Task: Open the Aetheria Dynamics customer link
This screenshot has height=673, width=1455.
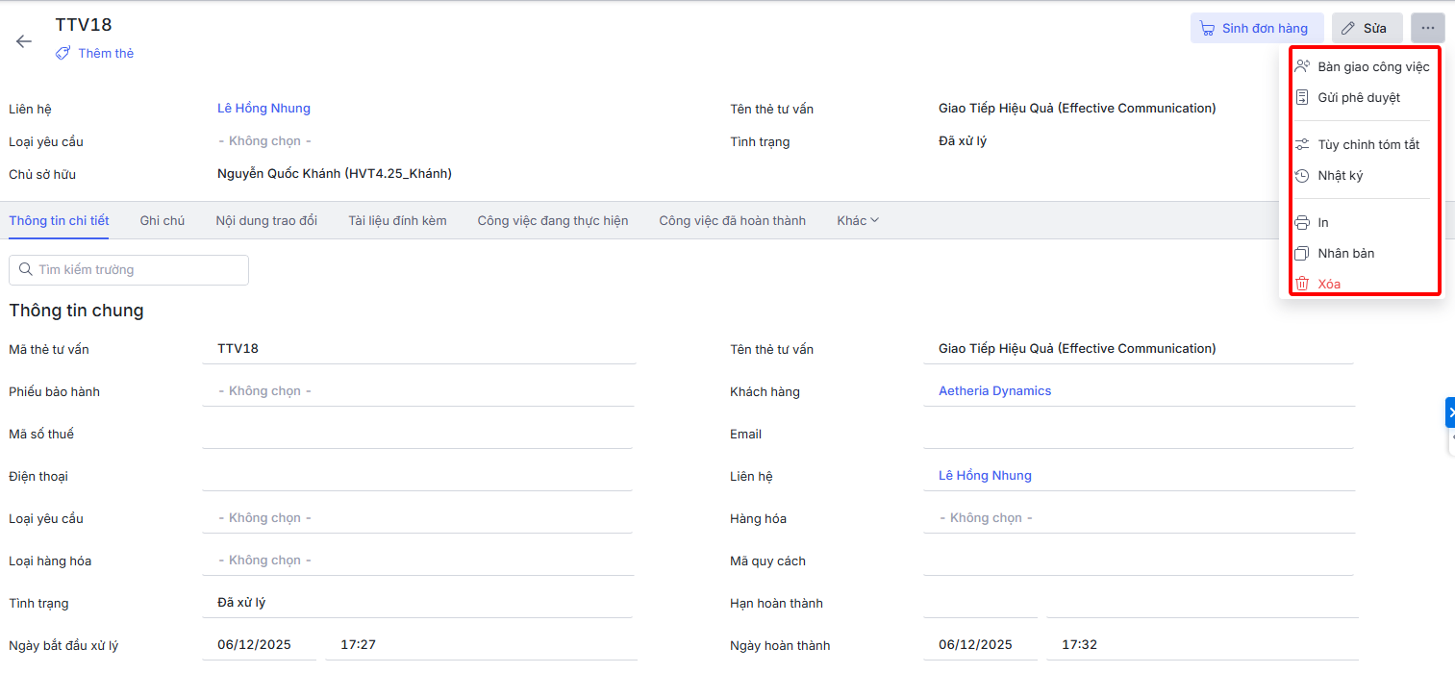Action: [x=994, y=391]
